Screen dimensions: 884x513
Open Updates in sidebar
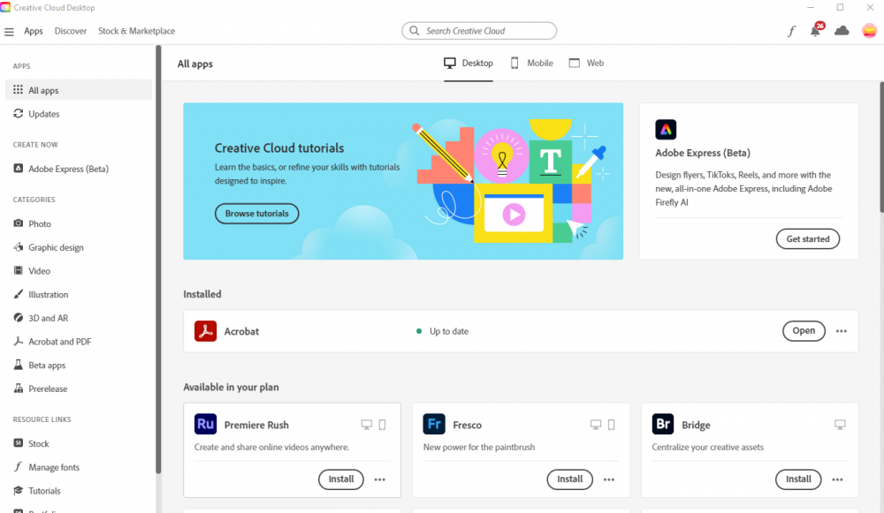tap(79, 114)
